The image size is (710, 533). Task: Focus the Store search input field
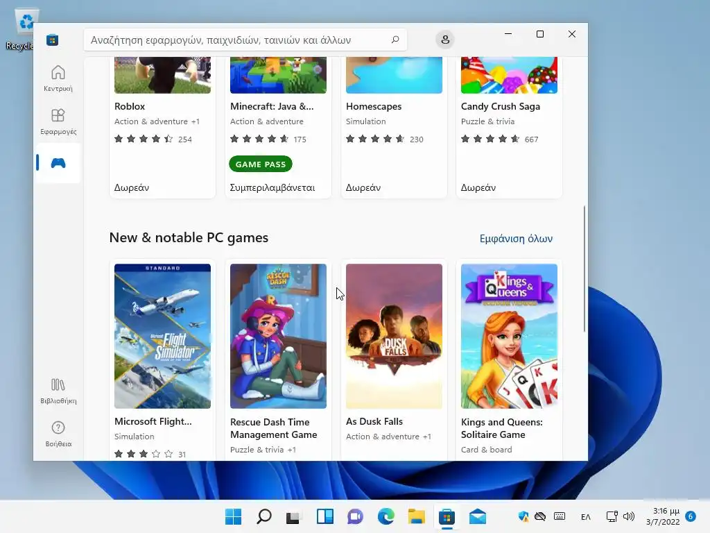click(x=245, y=40)
